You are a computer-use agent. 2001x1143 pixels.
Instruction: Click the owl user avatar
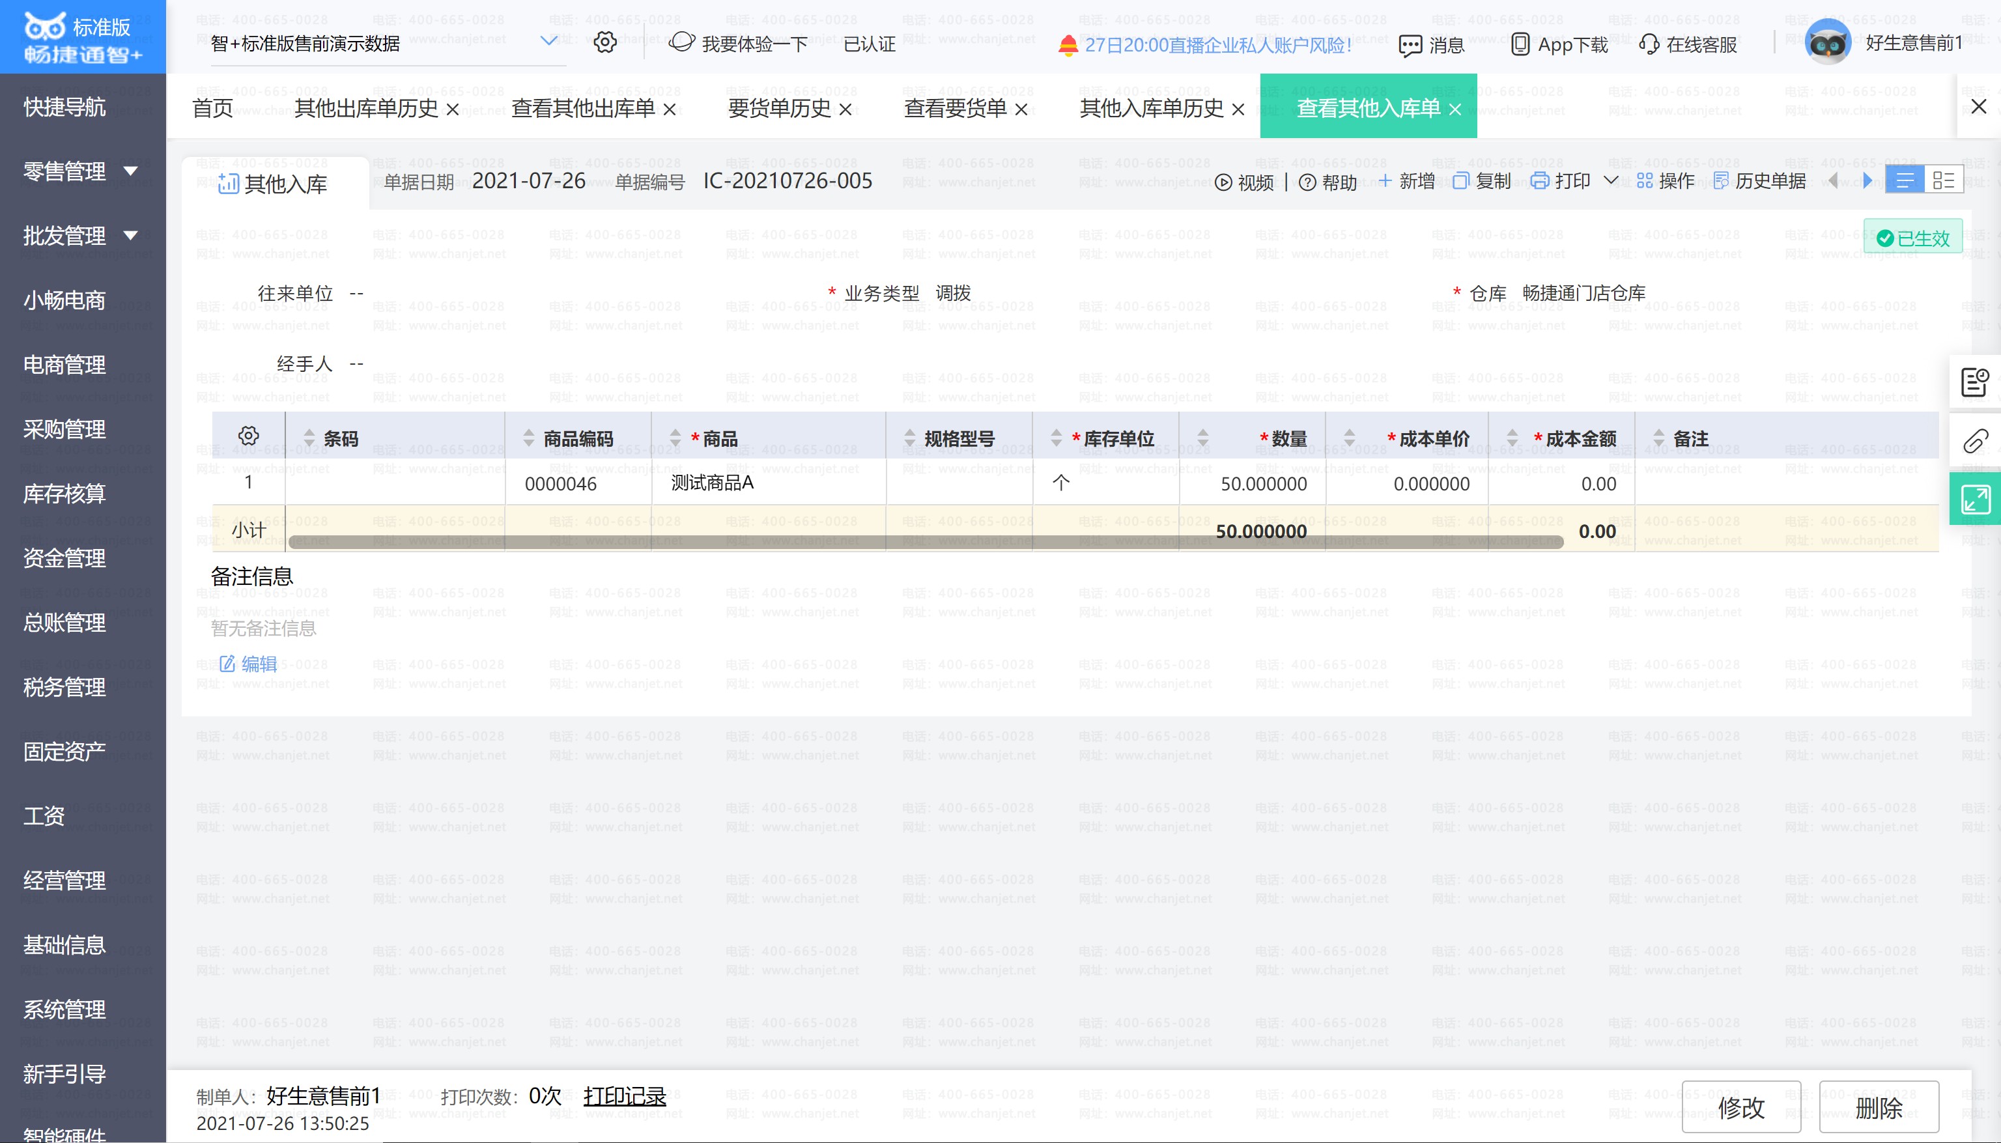click(x=1828, y=42)
